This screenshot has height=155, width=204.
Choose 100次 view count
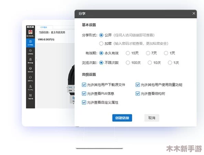pyautogui.click(x=128, y=63)
